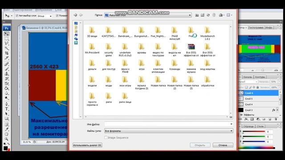The height and width of the screenshot is (160, 285).
Task: Select the Move tool in Photoshop toolbox
Action: 7,34
